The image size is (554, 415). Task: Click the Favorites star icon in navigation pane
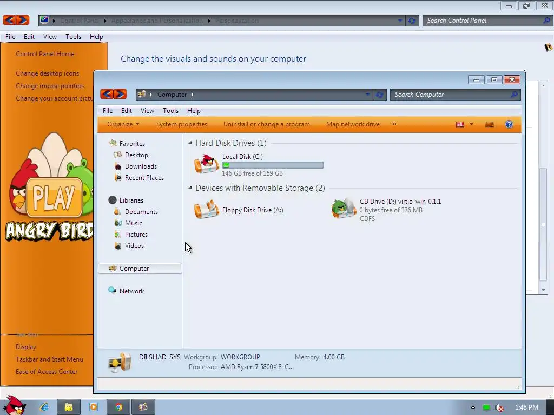[x=113, y=143]
